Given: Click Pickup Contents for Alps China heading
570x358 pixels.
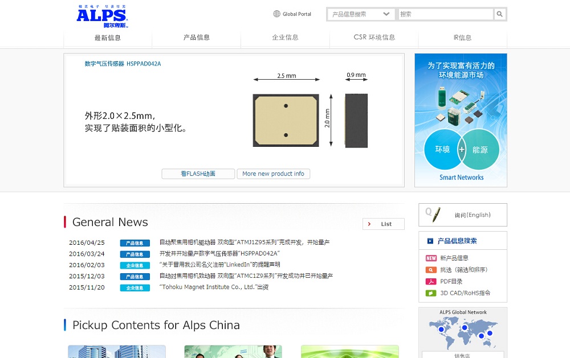Looking at the screenshot, I should (x=156, y=326).
